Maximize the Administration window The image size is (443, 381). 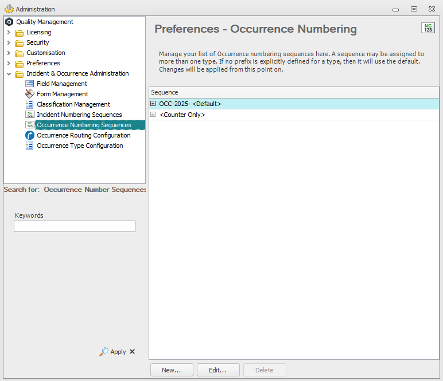pos(414,9)
